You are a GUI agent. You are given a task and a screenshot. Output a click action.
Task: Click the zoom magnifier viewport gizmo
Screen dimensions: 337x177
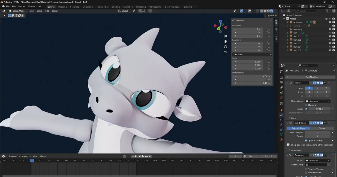225,36
